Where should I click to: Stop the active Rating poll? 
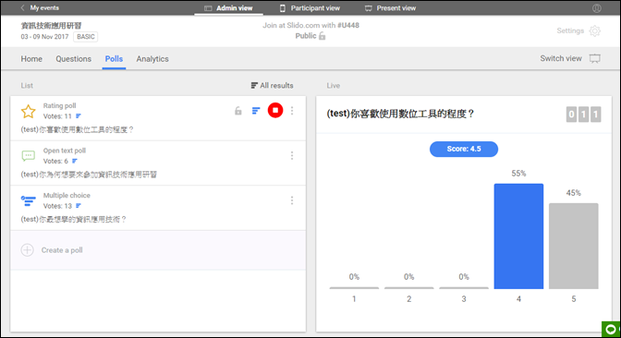[x=275, y=110]
